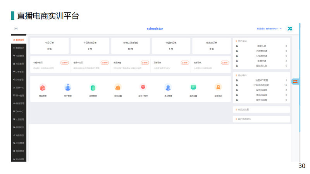Click the 配送员入驻 row label
Screen dimensions: 310x174
click(262, 66)
